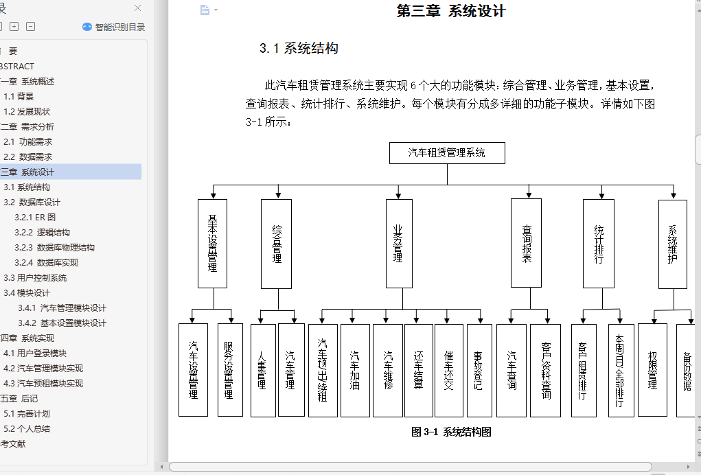Select the 基本设置管理 diagram box

point(212,244)
